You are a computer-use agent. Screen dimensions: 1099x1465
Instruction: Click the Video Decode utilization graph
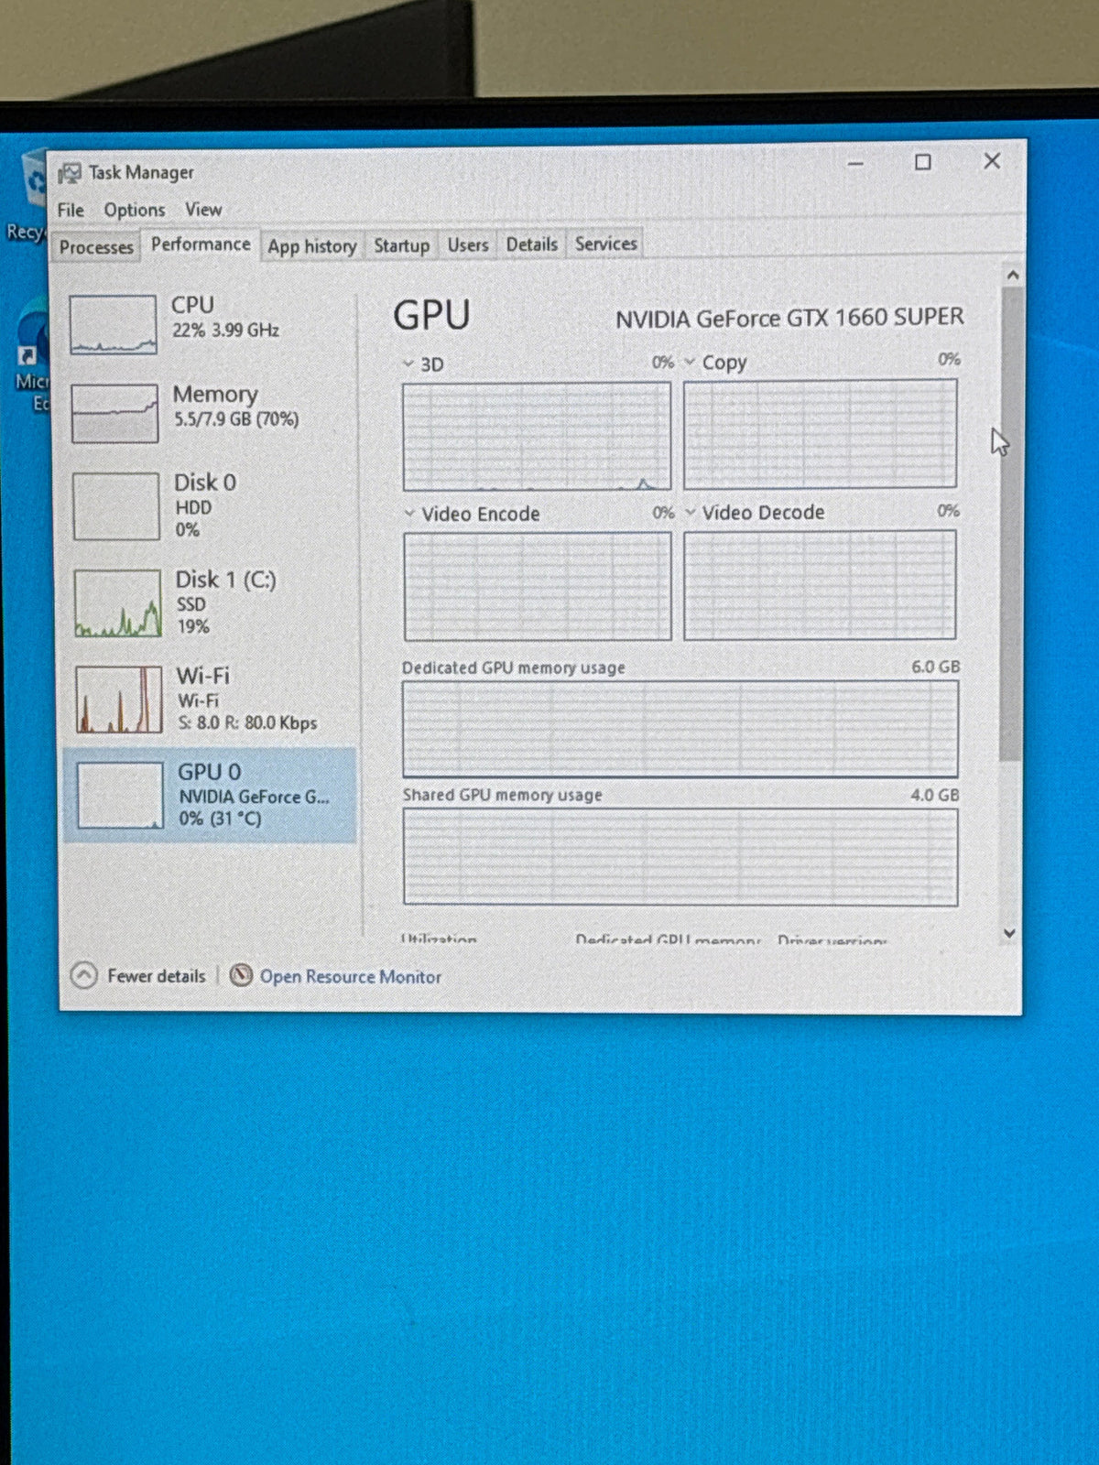click(820, 584)
